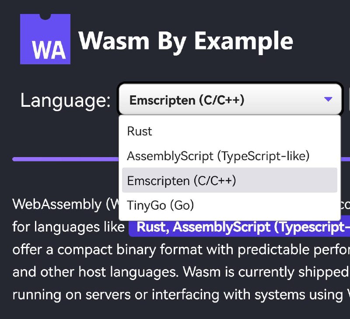This screenshot has width=350, height=319.
Task: Click the purple caret arrow on the language selector
Action: [x=327, y=100]
